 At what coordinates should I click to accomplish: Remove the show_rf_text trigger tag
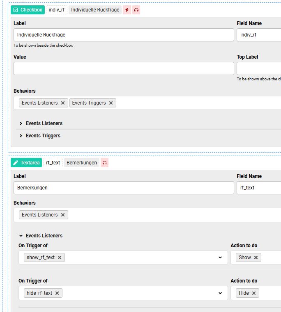60,257
